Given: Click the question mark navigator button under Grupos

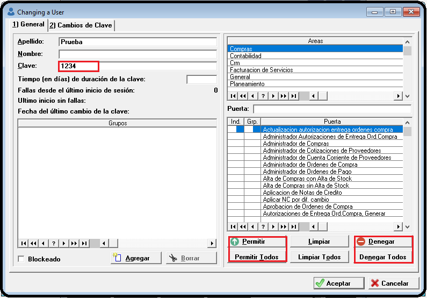Looking at the screenshot, I should tap(53, 243).
